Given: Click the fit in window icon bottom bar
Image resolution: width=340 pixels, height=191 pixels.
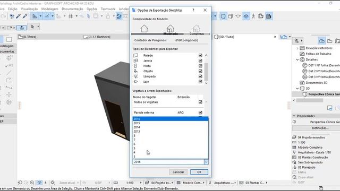Looking at the screenshot, I should [53, 183].
